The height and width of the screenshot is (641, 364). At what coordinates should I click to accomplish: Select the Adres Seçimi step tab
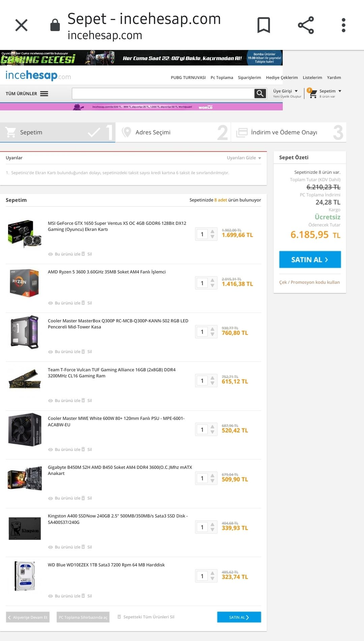tap(173, 132)
